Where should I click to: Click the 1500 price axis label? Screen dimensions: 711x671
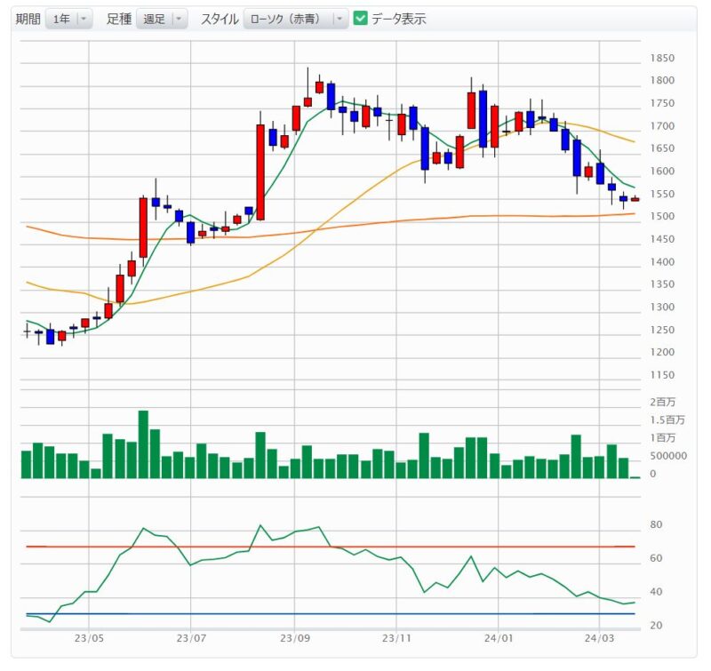(662, 216)
